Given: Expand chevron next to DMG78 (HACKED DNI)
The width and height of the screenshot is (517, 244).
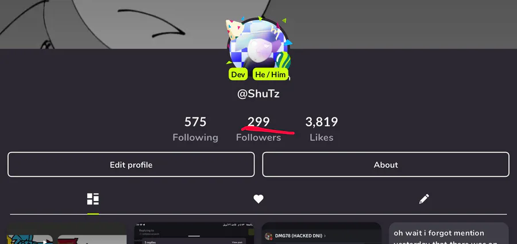Looking at the screenshot, I should click(325, 236).
